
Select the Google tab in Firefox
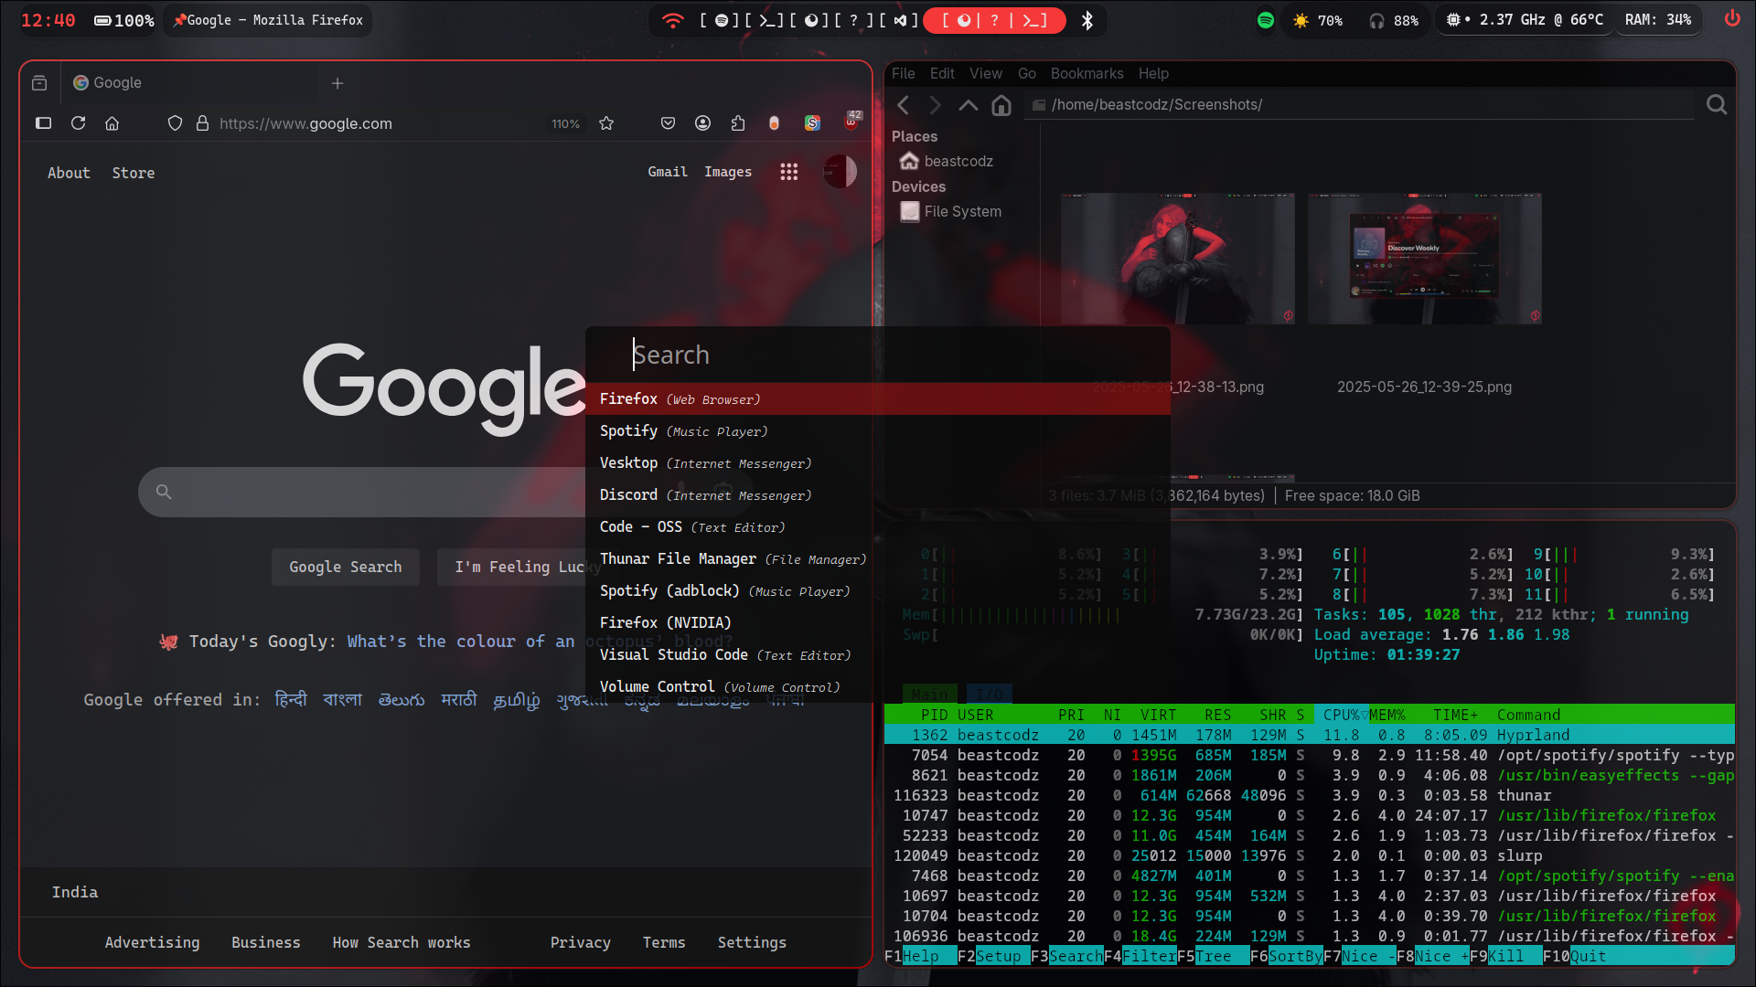click(187, 83)
